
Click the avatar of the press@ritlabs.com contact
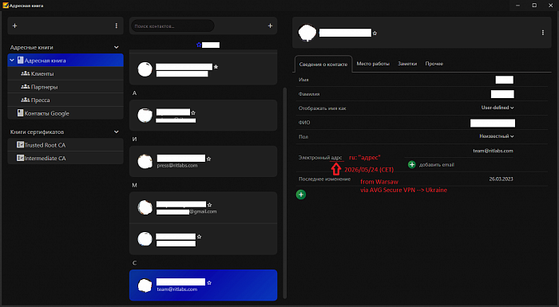[145, 161]
